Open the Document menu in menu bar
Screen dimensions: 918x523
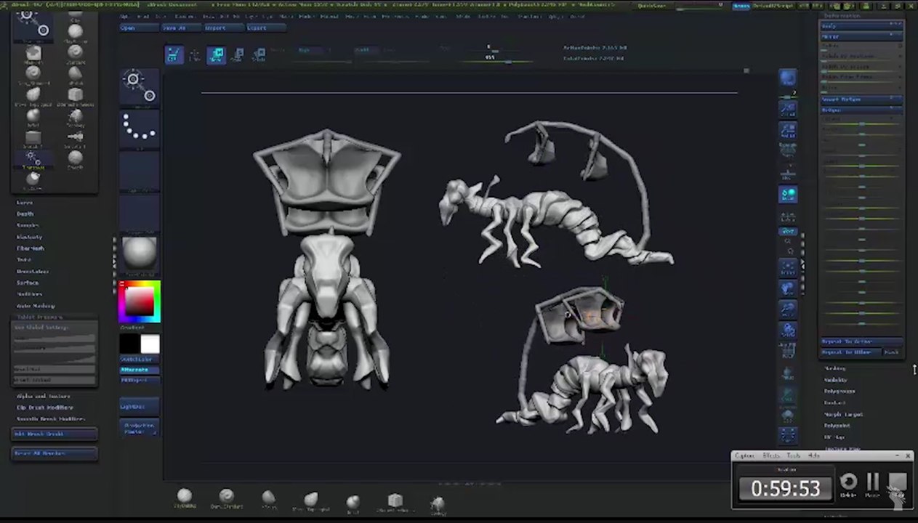pos(185,16)
